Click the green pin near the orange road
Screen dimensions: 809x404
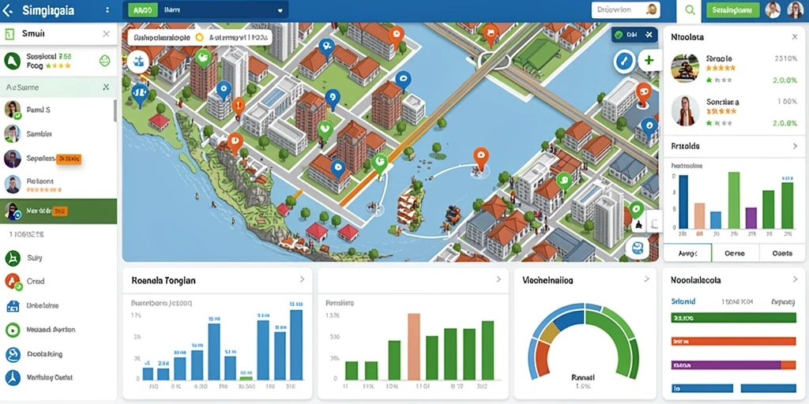(x=379, y=164)
